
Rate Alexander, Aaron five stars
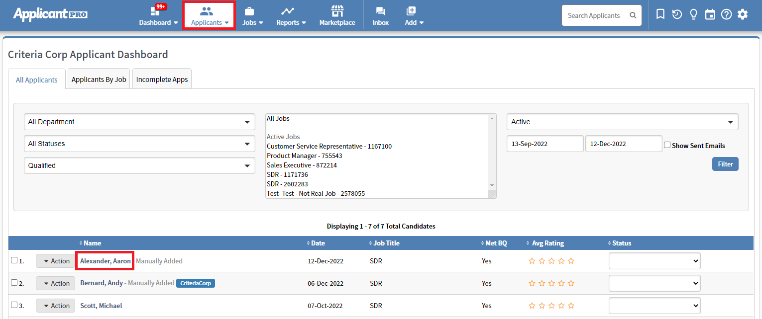tap(571, 261)
